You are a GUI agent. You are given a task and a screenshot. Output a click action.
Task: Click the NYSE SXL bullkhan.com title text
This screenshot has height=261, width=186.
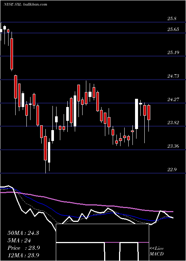[x=25, y=4]
